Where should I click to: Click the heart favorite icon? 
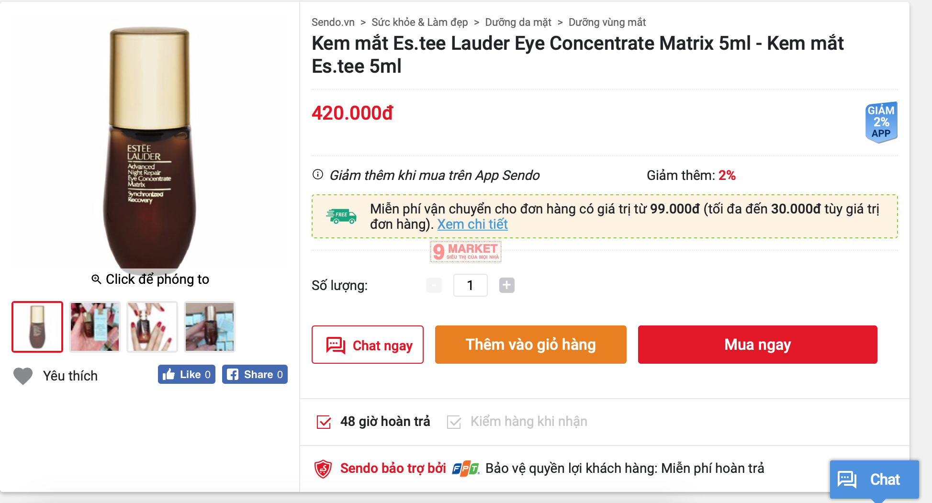point(23,376)
